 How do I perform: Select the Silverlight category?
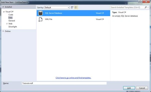(13, 27)
